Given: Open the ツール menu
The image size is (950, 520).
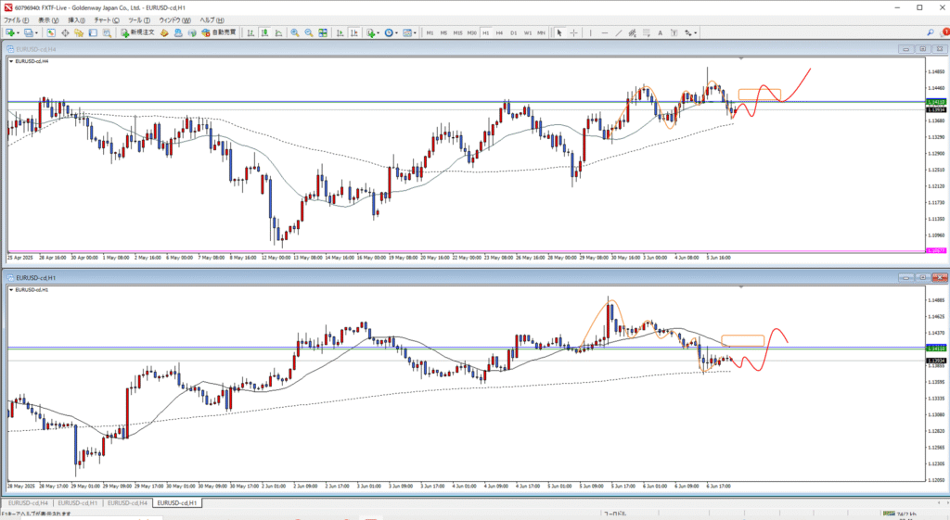Looking at the screenshot, I should point(139,20).
